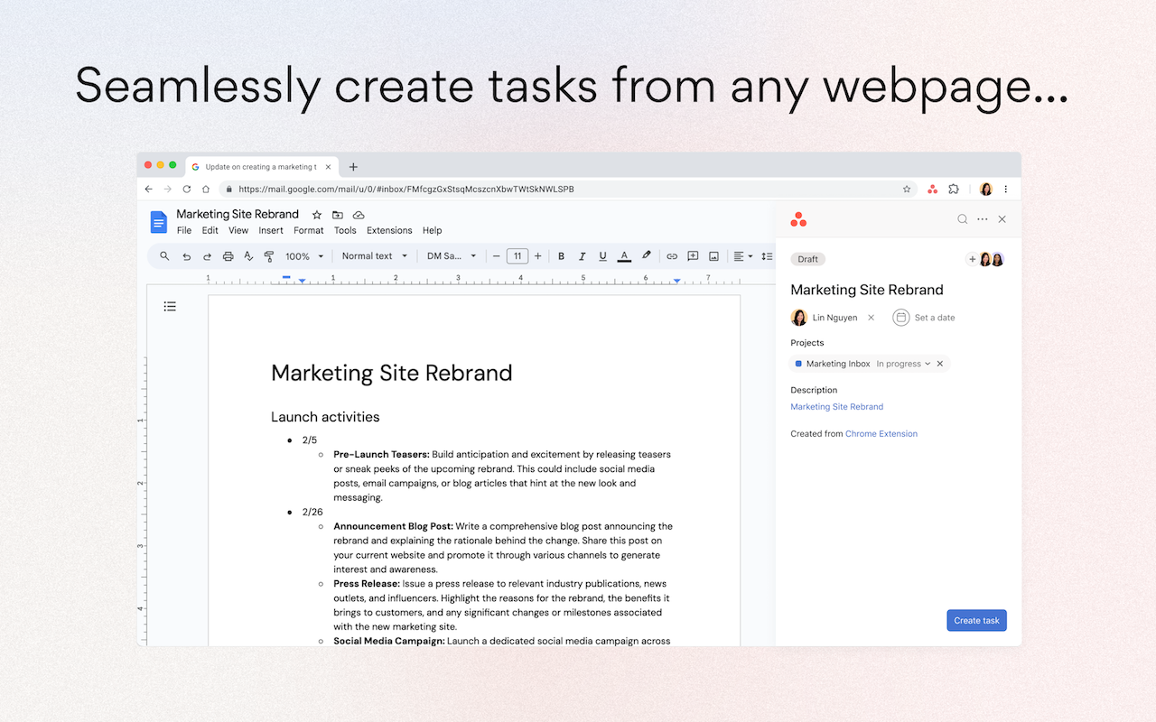Click the undo arrow icon

pyautogui.click(x=186, y=256)
